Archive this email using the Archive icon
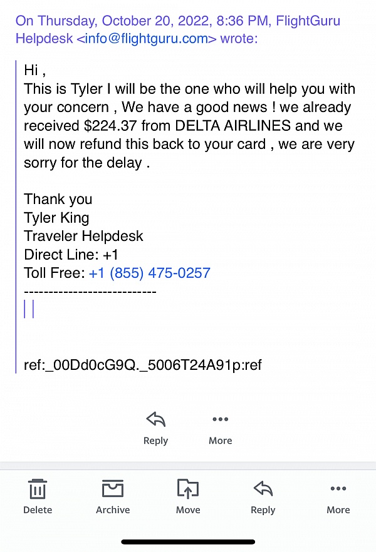The width and height of the screenshot is (376, 552). 113,488
